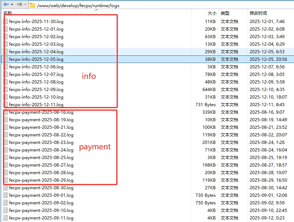This screenshot has width=294, height=222.
Task: Open the back history dropdown arrow
Action: coord(12,5)
